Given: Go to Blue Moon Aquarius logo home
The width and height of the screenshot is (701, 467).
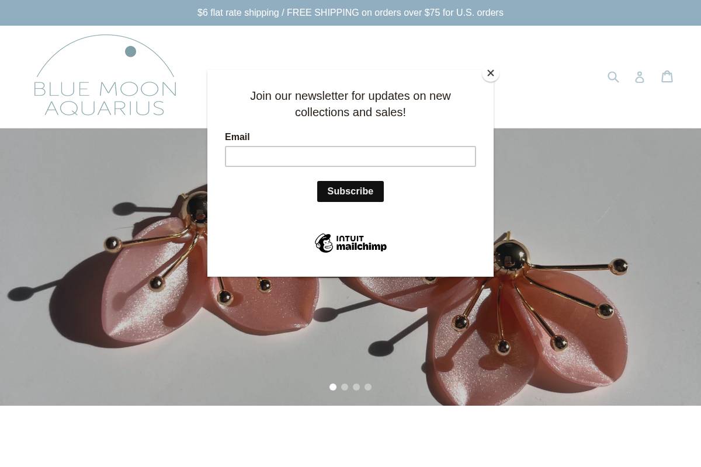Looking at the screenshot, I should (105, 75).
